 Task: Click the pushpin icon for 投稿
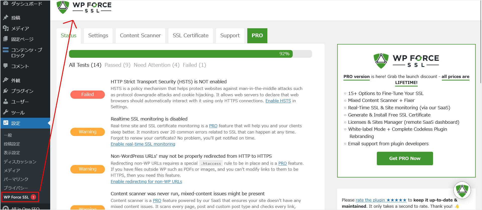pos(6,17)
